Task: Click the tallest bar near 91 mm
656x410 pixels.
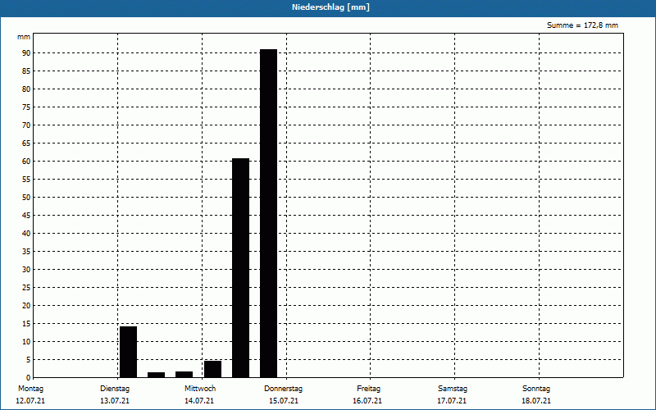Action: coord(269,213)
